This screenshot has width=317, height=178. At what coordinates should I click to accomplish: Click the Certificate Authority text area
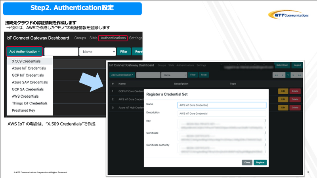pyautogui.click(x=222, y=148)
